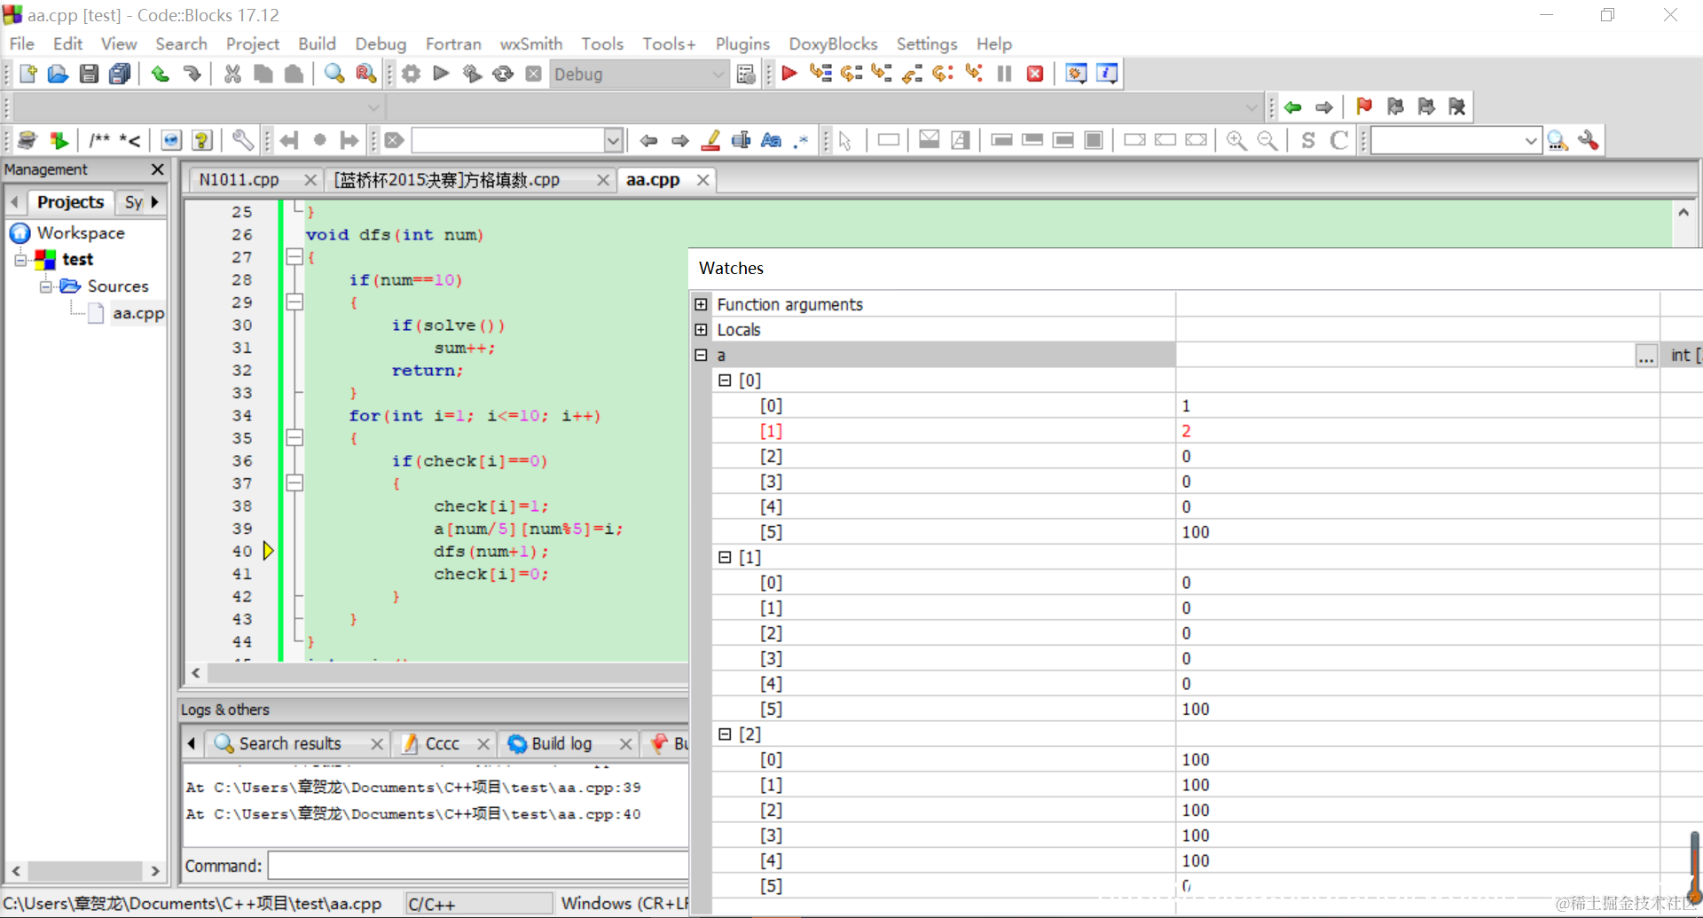Step to the next line in debugger
This screenshot has width=1703, height=918.
click(851, 74)
